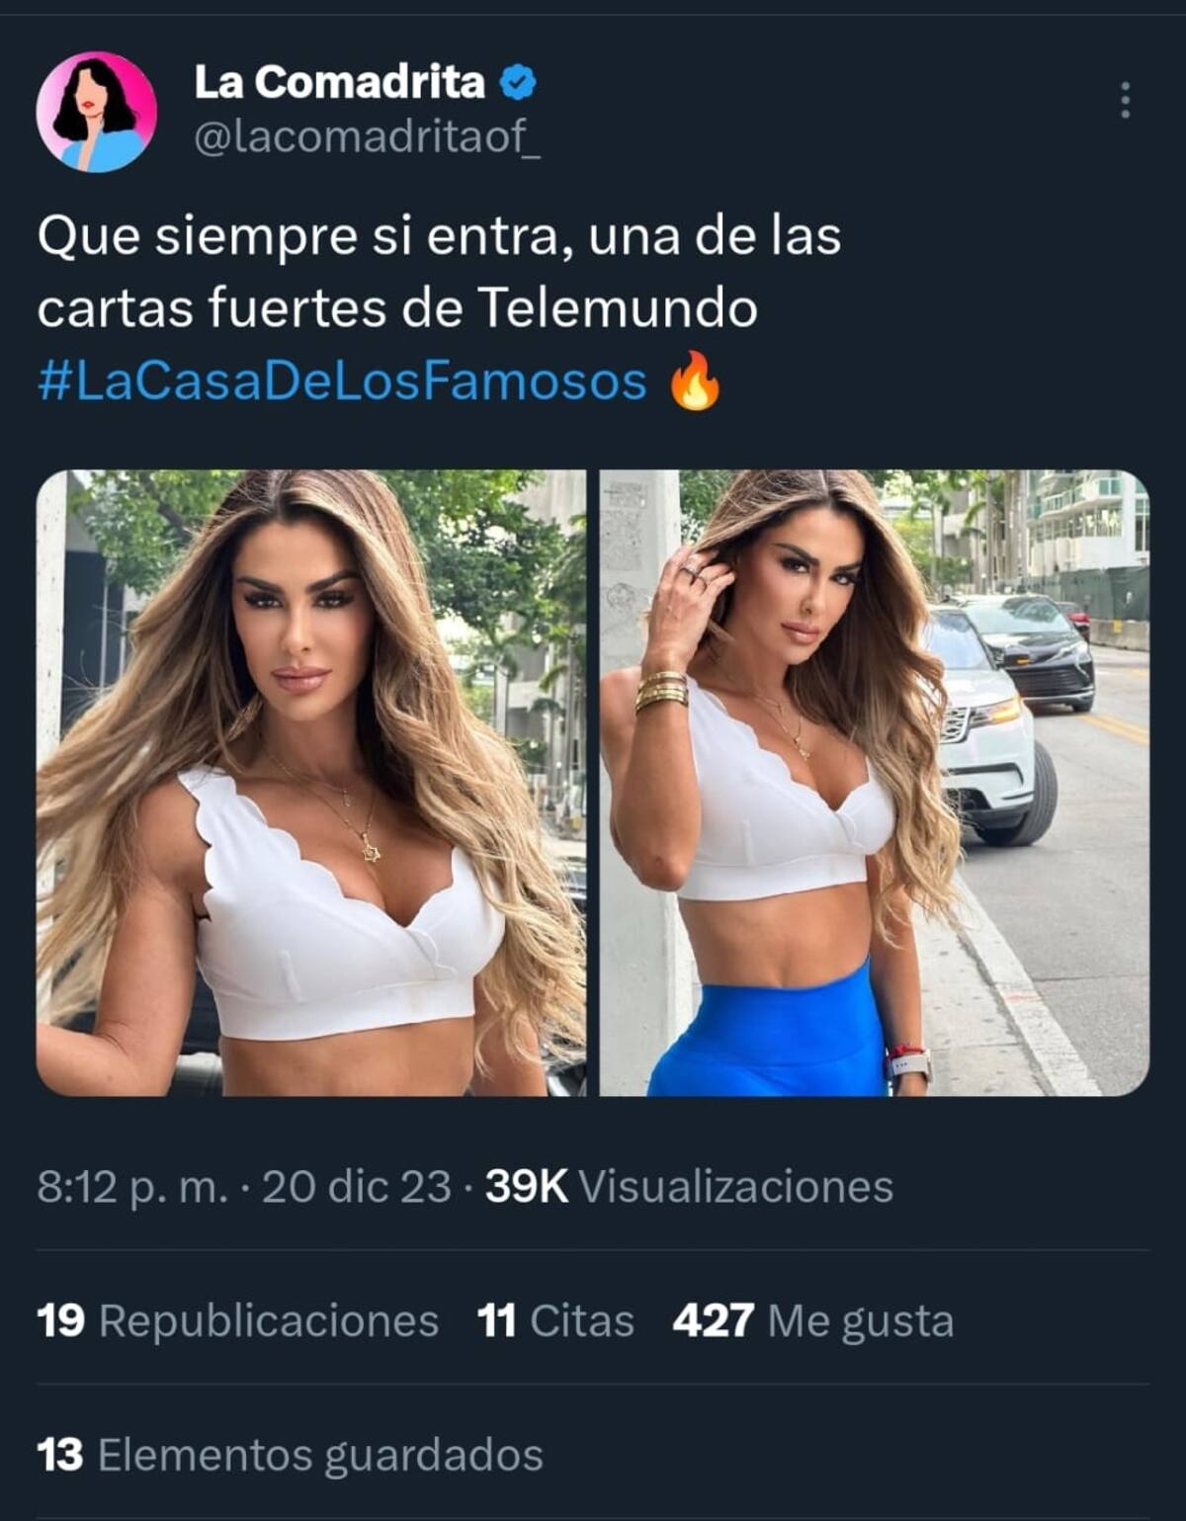Open 13 Elementos guardados
This screenshot has height=1521, width=1186.
(291, 1455)
